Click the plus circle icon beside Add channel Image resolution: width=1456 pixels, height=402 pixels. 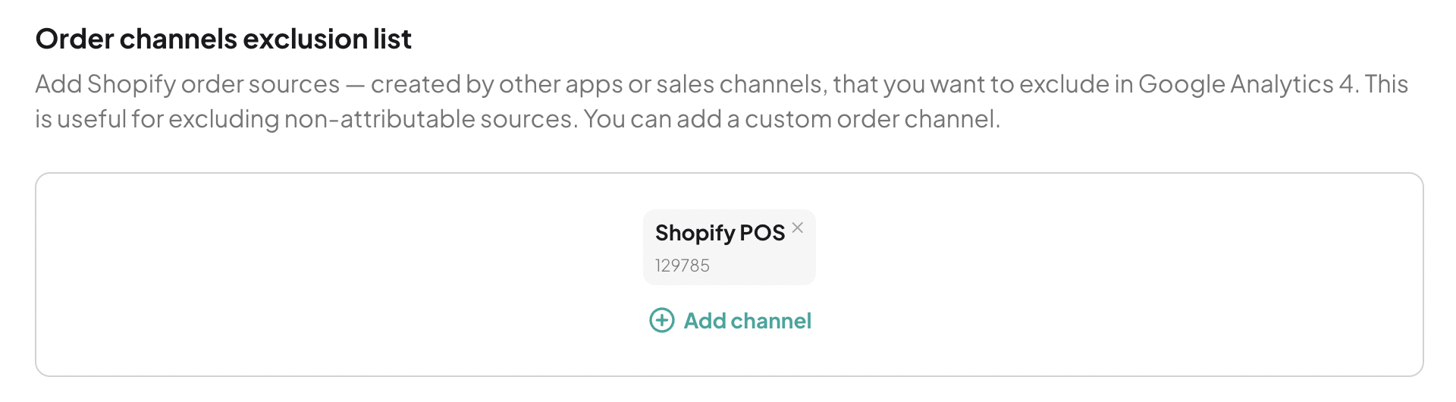662,321
